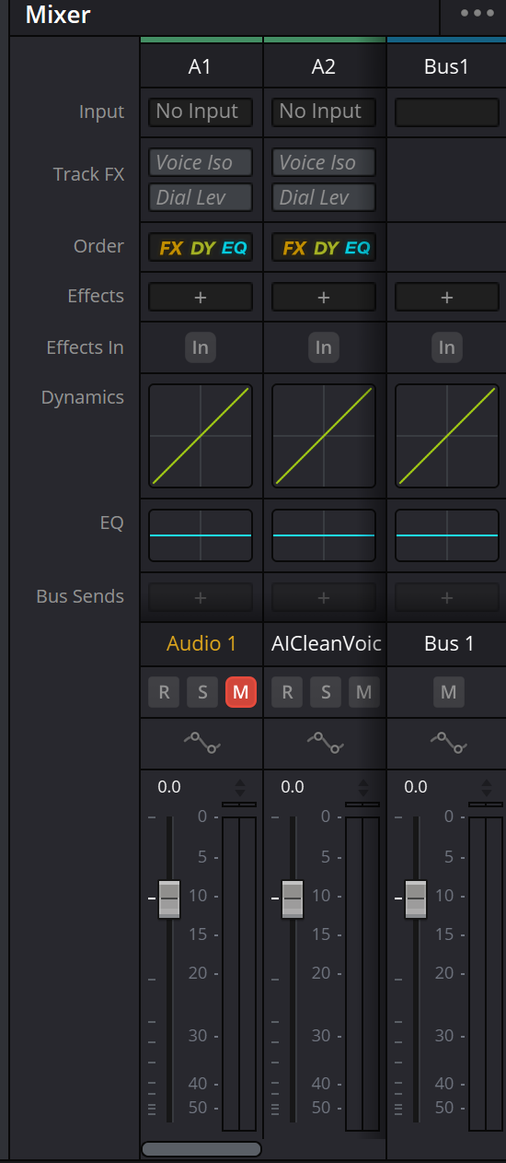The height and width of the screenshot is (1163, 506).
Task: Toggle Effects In for A1
Action: point(201,347)
